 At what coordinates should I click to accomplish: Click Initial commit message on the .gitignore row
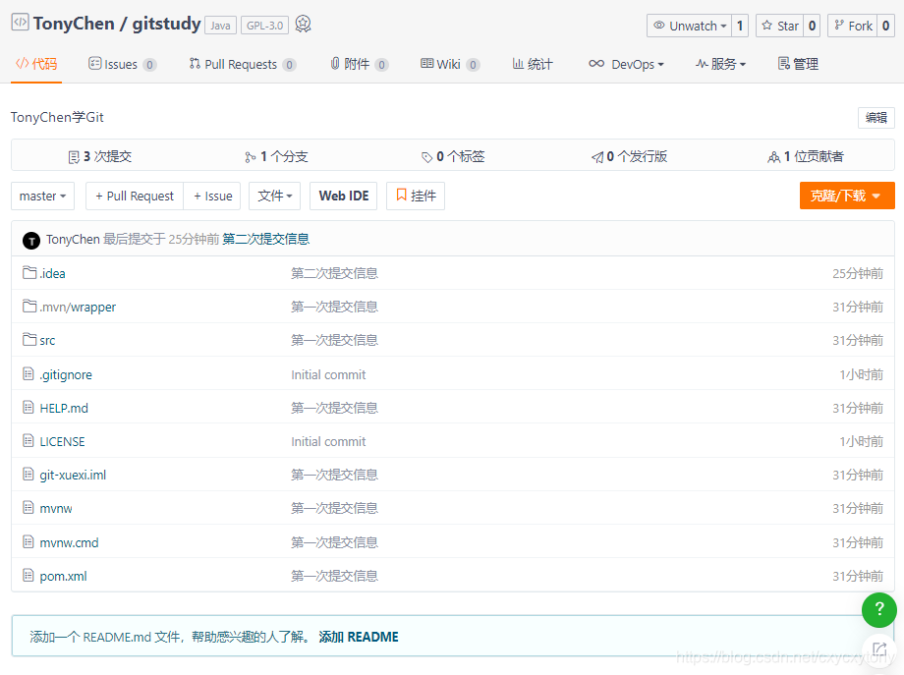click(328, 374)
